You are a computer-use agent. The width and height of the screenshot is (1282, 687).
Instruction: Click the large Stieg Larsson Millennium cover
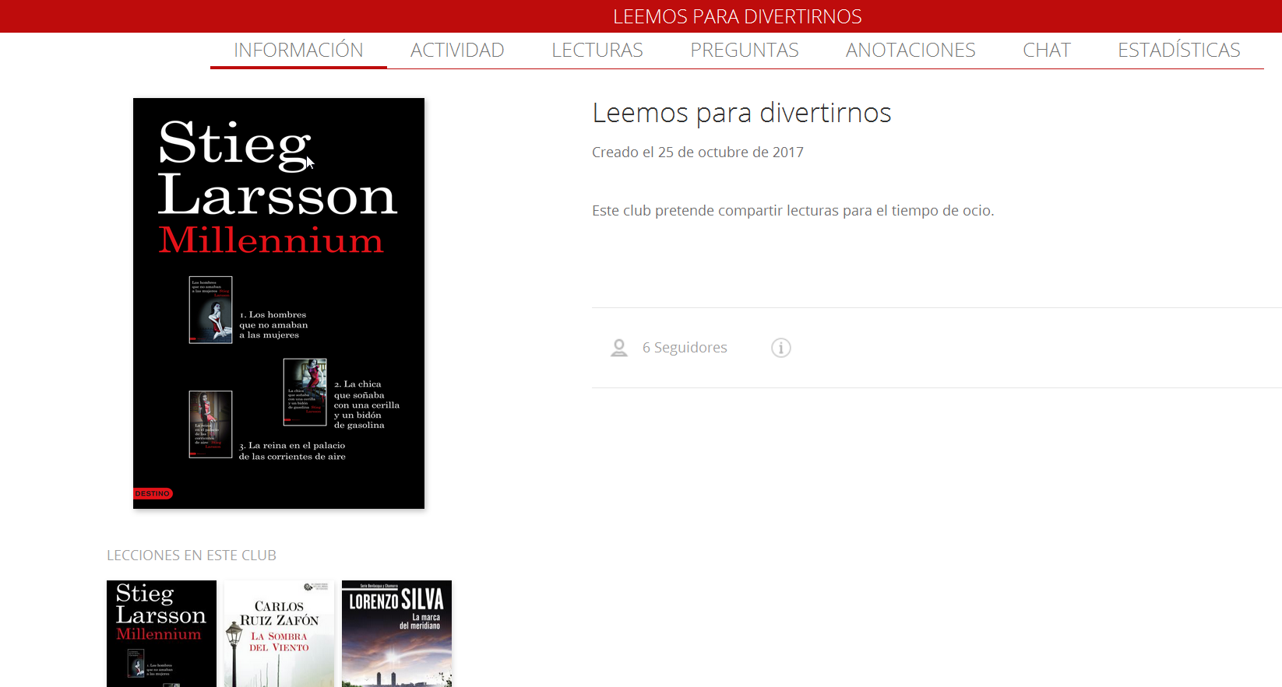point(279,303)
